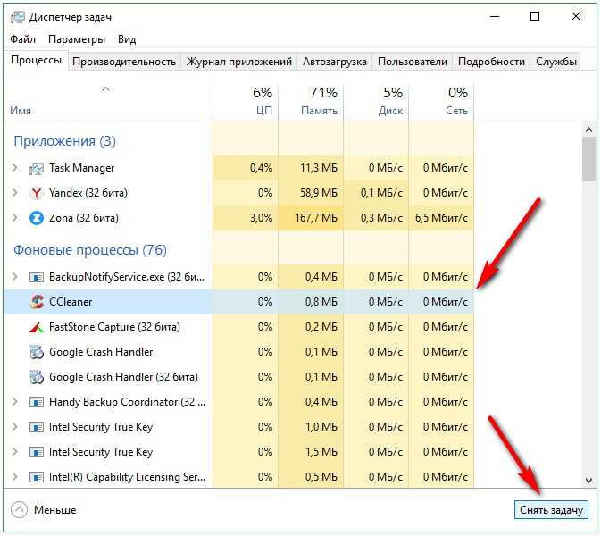Screen dimensions: 601x536
Task: Click the 11,3 МБ memory value
Action: coord(319,168)
